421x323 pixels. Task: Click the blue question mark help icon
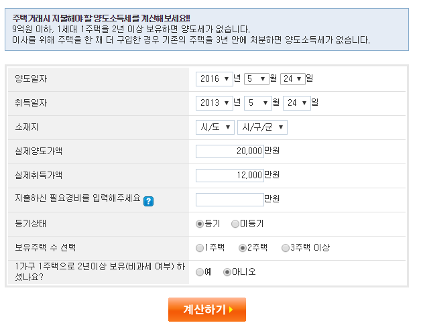(148, 201)
